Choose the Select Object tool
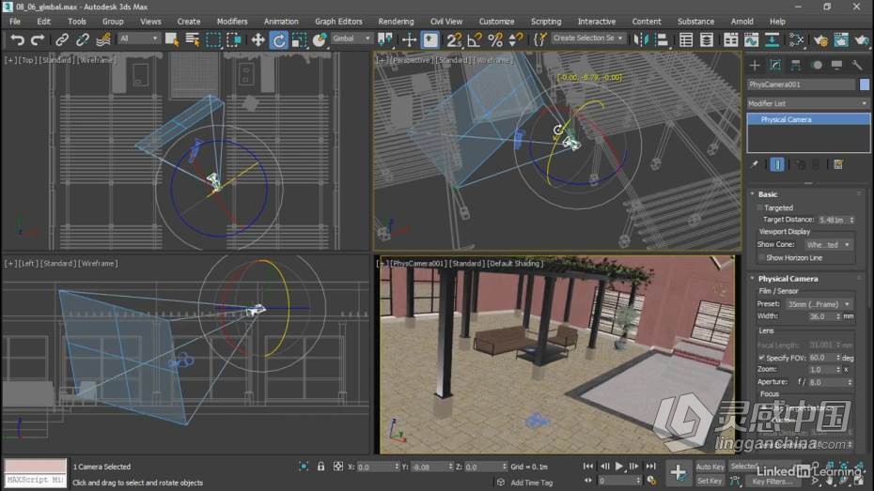This screenshot has width=874, height=491. coord(172,39)
